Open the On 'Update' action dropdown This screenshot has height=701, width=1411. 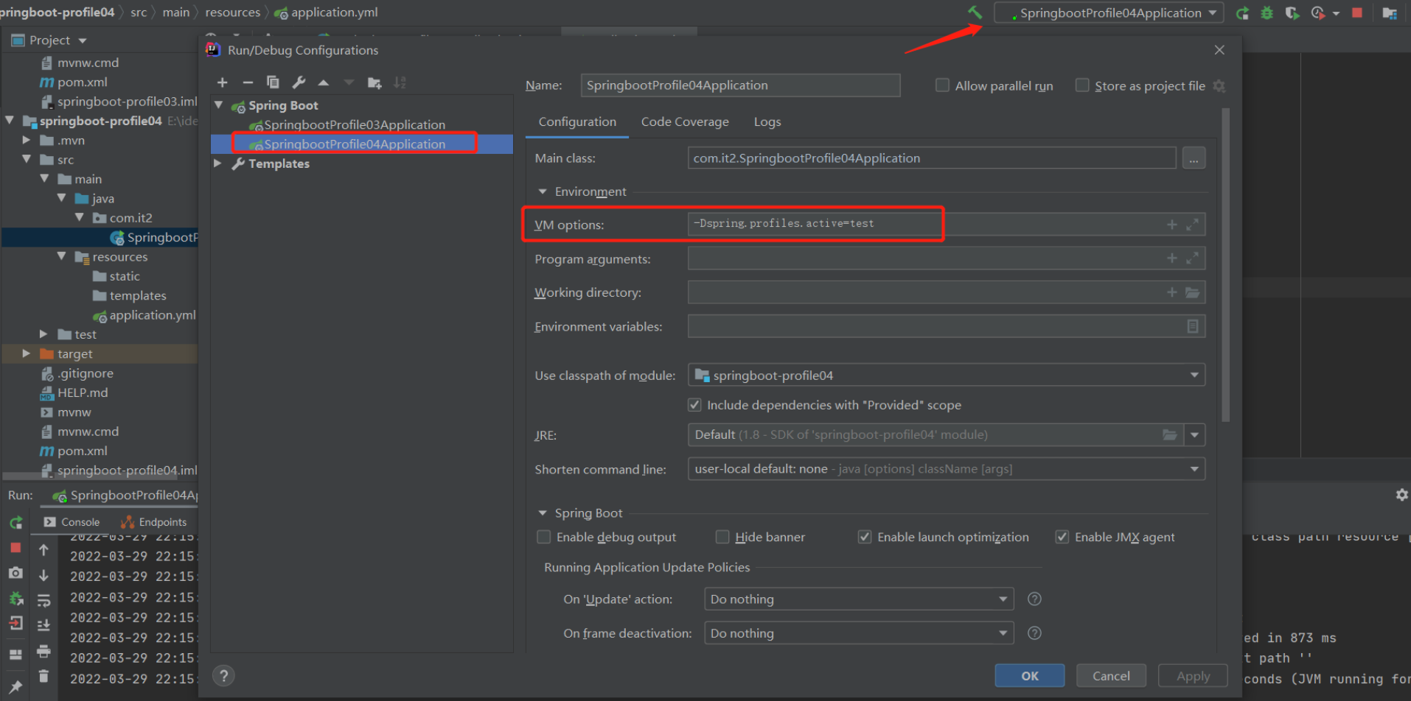tap(859, 599)
